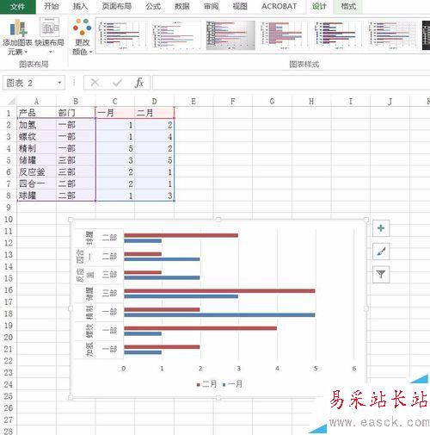
Task: Click into the formula bar
Action: tap(291, 83)
